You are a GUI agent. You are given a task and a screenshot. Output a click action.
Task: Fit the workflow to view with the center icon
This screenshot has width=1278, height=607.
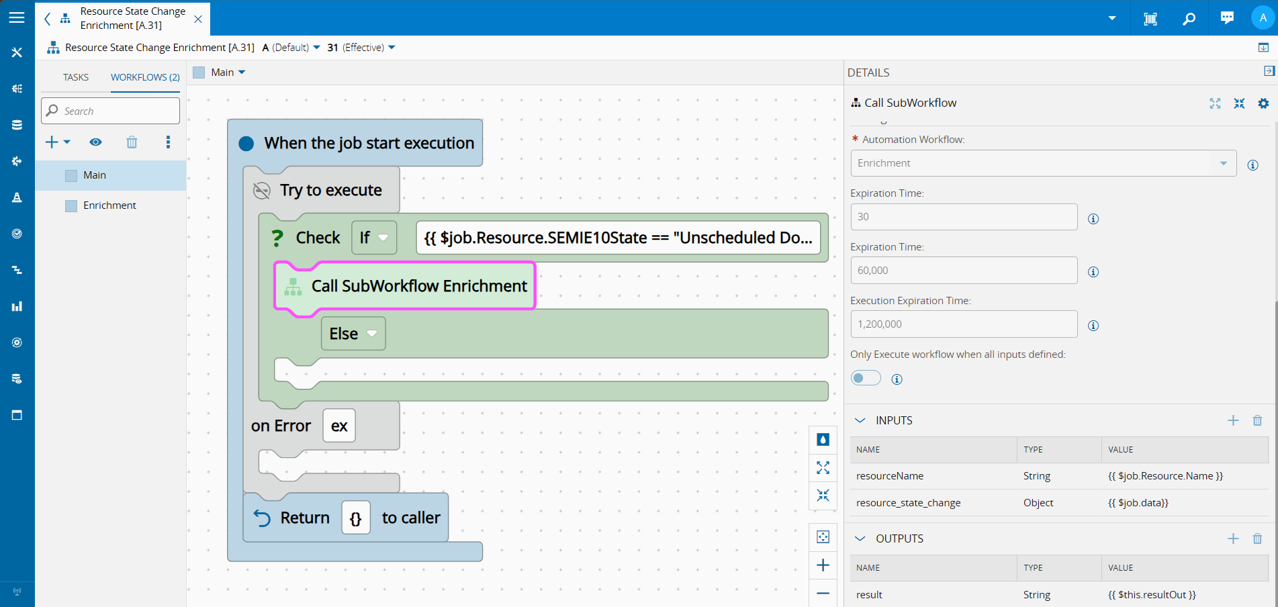(823, 536)
